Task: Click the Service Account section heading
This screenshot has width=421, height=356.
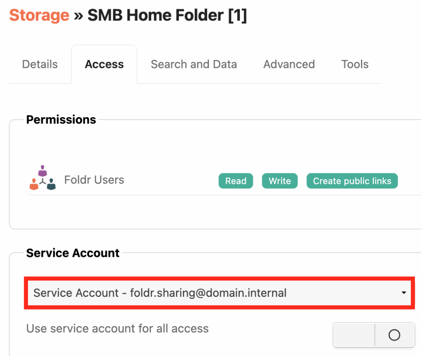Action: point(73,253)
